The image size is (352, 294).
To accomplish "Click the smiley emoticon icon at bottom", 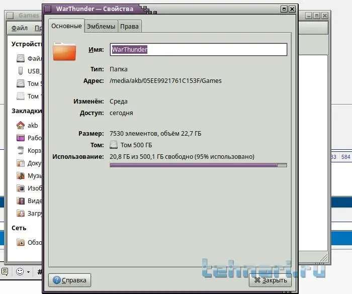I will pyautogui.click(x=20, y=272).
